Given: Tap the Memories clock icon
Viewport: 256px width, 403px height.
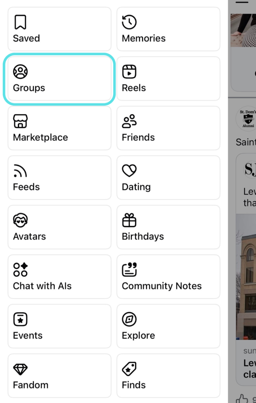Looking at the screenshot, I should coord(129,22).
